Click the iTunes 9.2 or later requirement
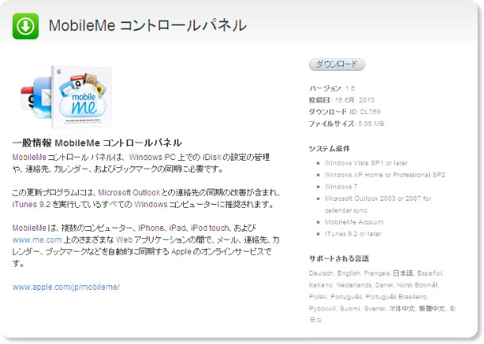 click(x=353, y=234)
